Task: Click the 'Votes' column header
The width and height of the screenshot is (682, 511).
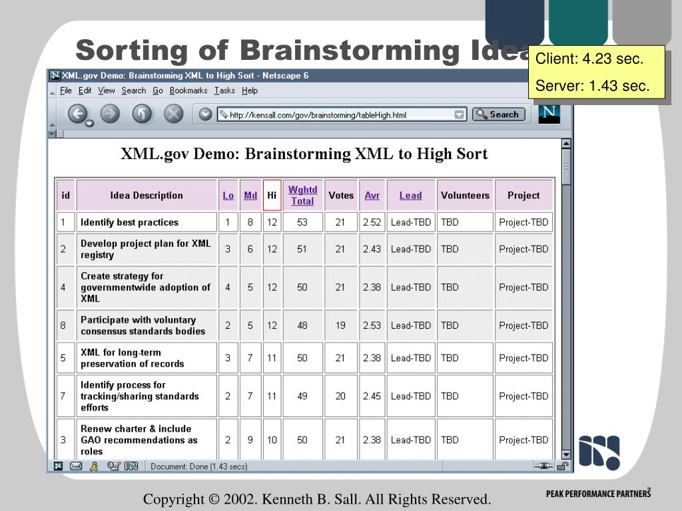Action: tap(341, 195)
